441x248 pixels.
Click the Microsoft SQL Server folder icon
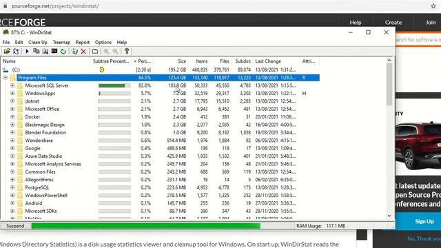[x=20, y=85]
